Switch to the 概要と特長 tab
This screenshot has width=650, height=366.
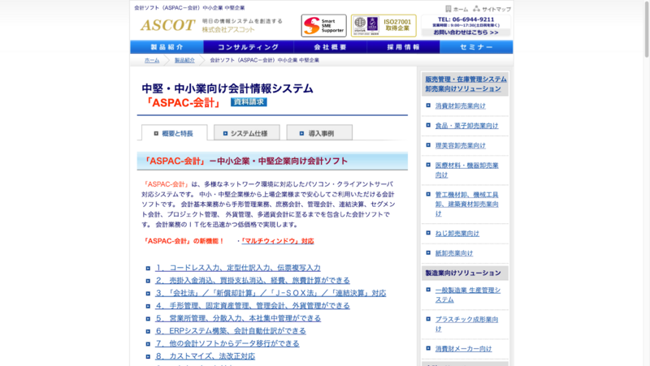[x=174, y=133]
